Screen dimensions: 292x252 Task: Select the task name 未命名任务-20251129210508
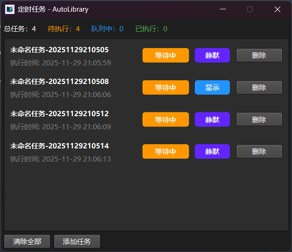[x=59, y=81]
